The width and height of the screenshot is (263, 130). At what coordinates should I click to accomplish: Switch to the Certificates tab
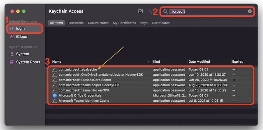(x=161, y=23)
